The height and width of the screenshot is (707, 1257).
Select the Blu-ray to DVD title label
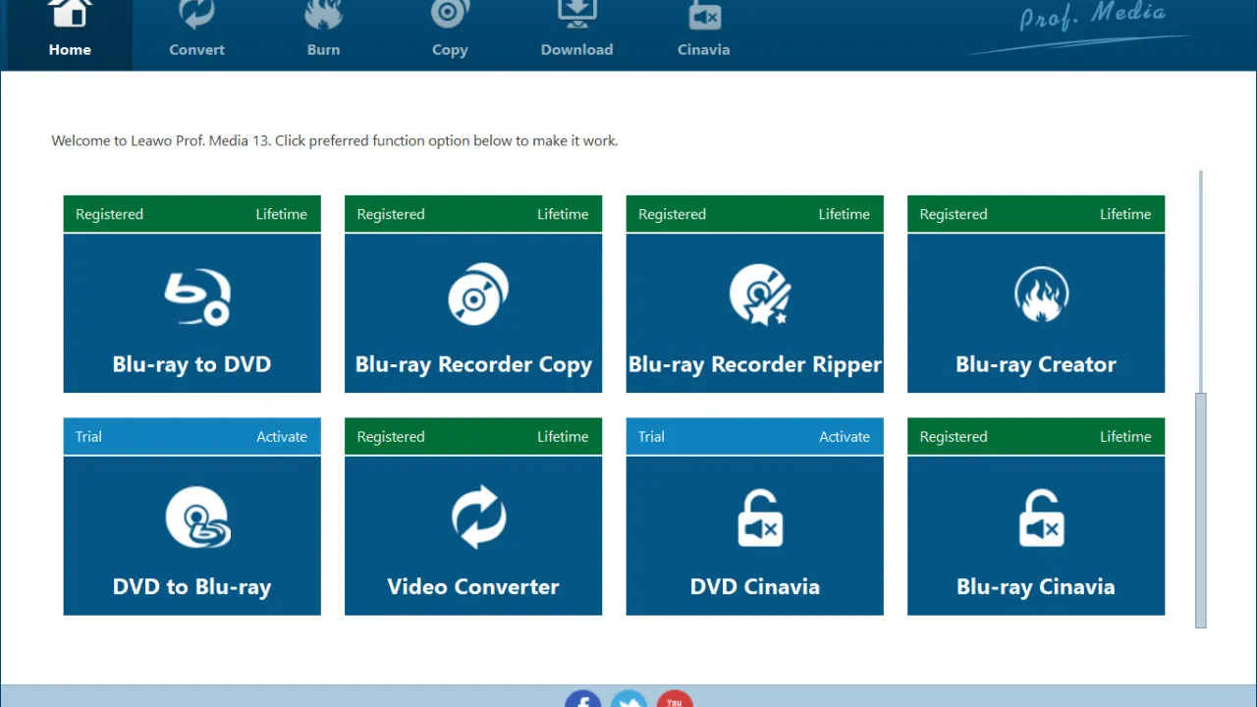(x=191, y=364)
